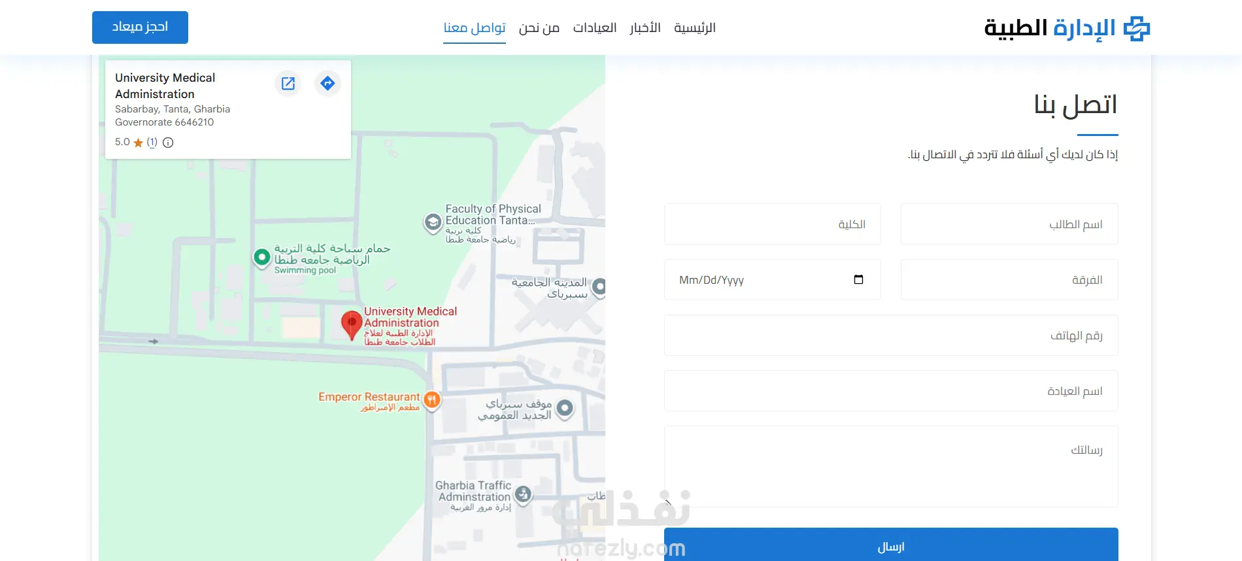Click the Emperor Restaurant map marker
Viewport: 1242px width, 561px height.
coord(431,399)
